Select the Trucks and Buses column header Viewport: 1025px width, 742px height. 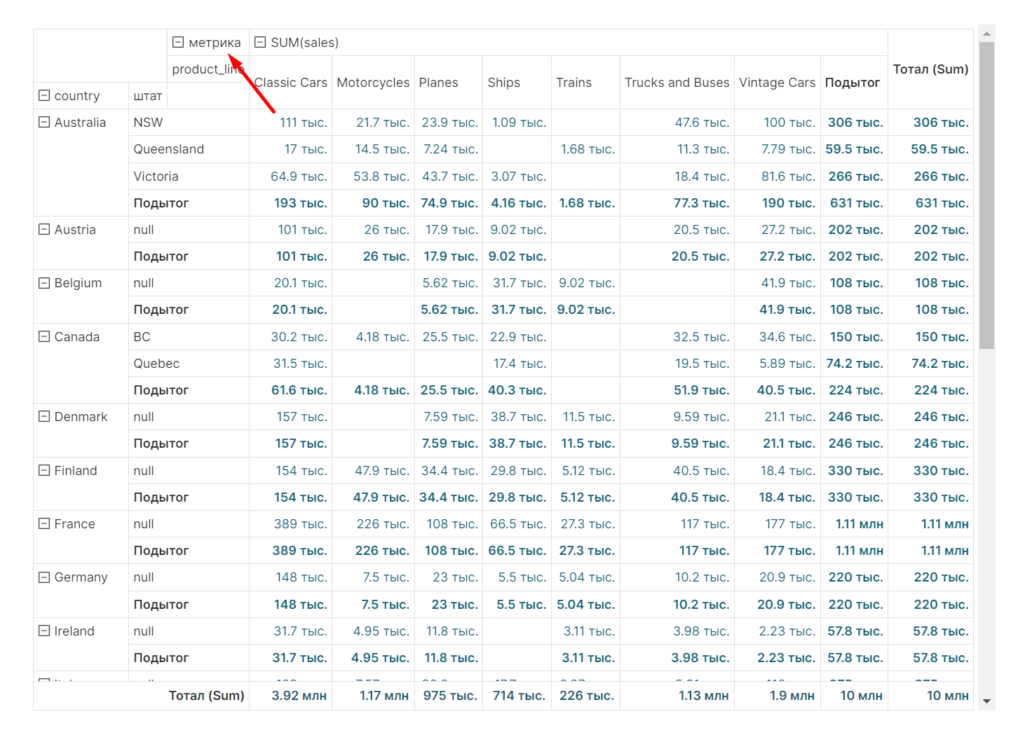(677, 83)
